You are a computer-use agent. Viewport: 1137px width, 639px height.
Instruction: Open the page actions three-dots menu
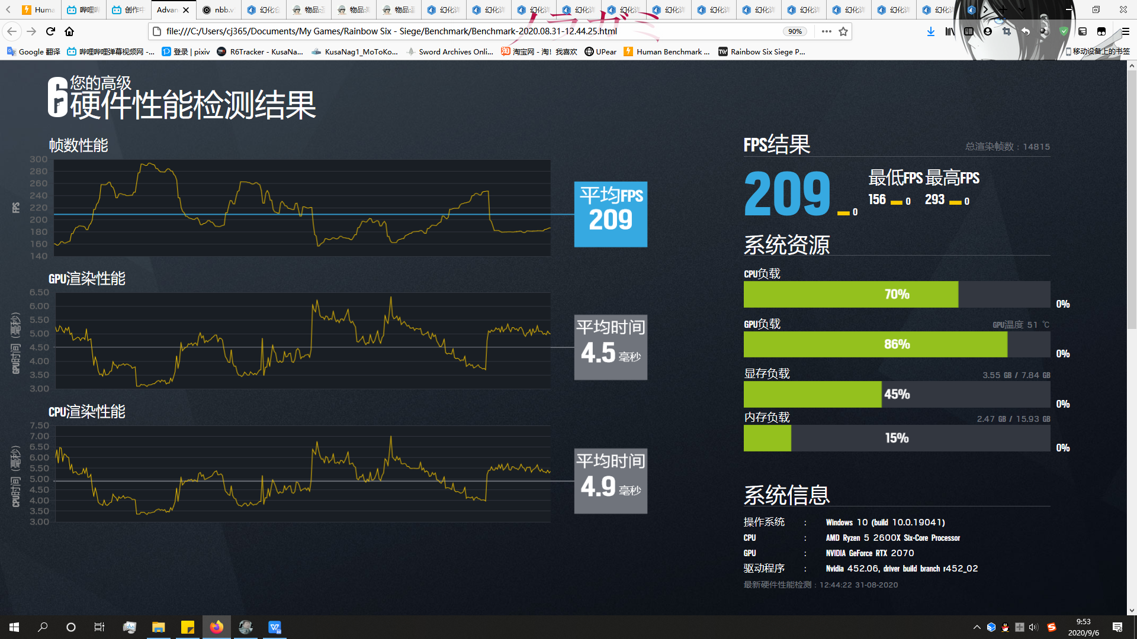click(x=827, y=31)
